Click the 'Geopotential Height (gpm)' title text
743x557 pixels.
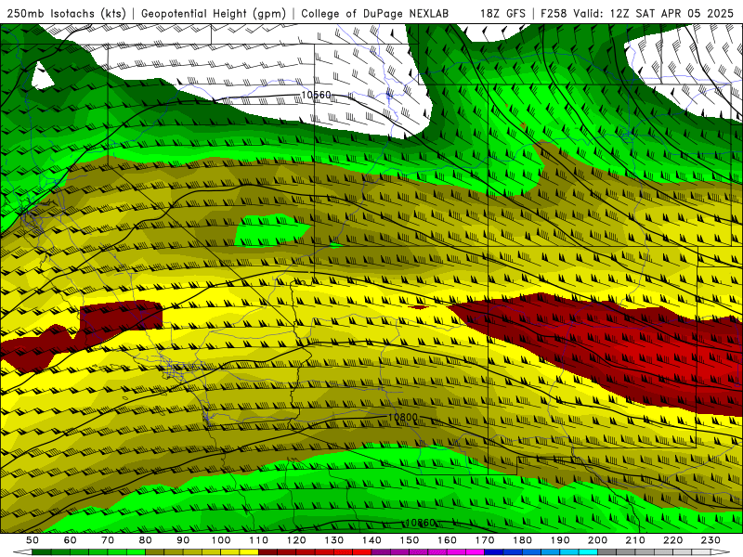(214, 14)
